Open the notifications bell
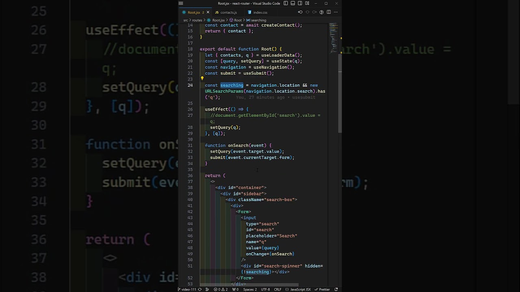Viewport: 520px width, 292px height. 336,290
